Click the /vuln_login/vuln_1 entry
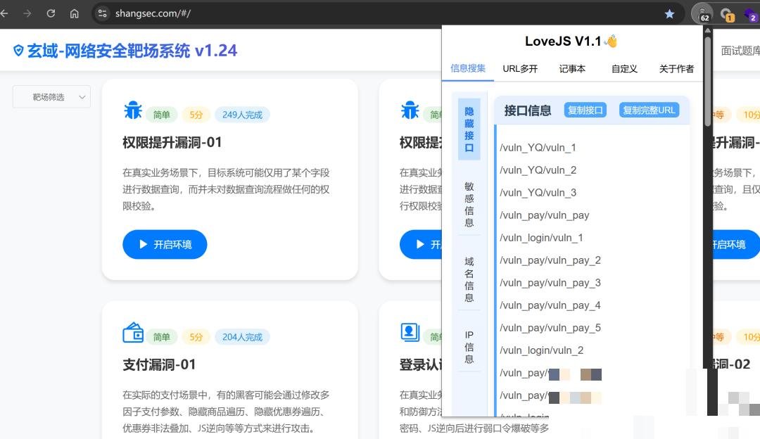Screen dimensions: 760x439 tap(541, 237)
